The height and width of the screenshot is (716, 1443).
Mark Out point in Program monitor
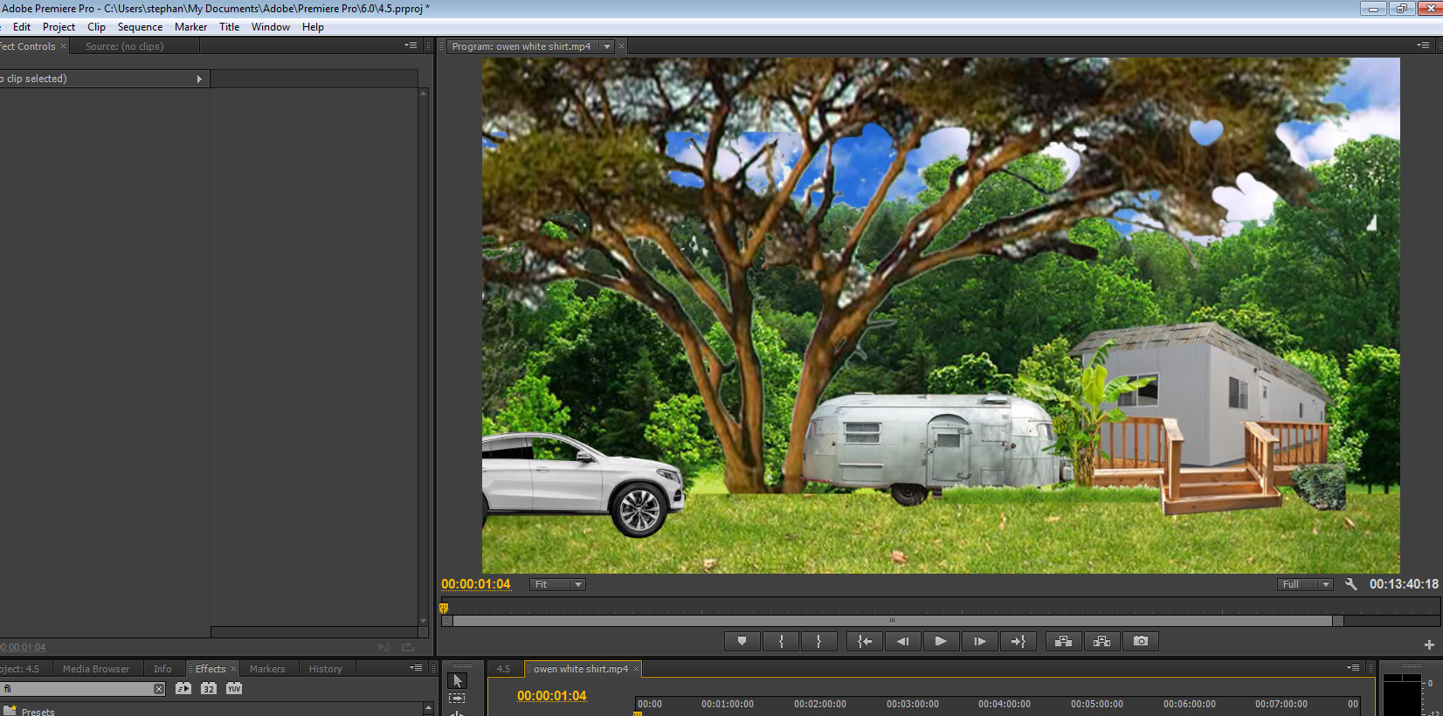point(818,641)
